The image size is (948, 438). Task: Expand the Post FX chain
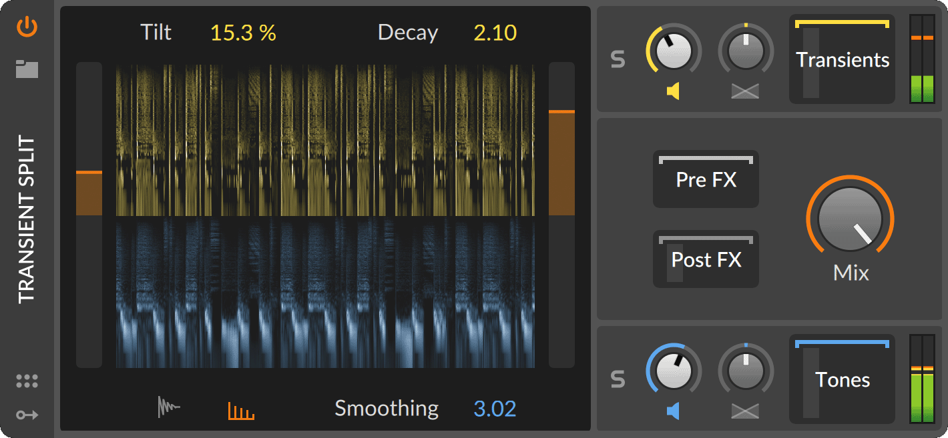point(706,259)
